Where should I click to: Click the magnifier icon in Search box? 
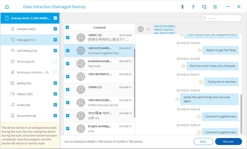204,18
